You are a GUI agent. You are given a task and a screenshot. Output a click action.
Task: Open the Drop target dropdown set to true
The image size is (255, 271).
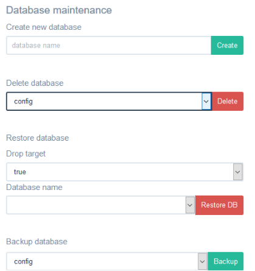pos(125,172)
